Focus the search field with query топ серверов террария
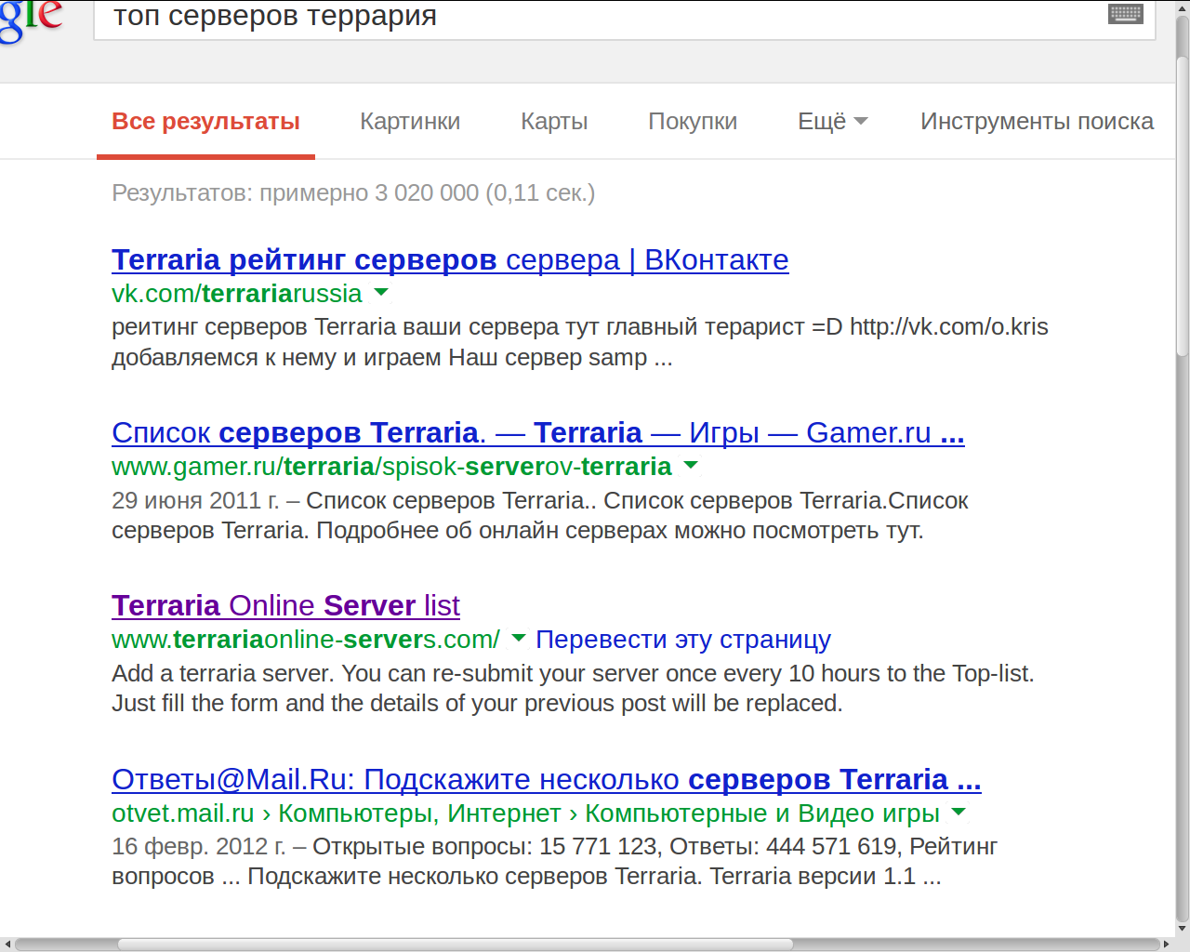The image size is (1190, 952). [x=624, y=20]
